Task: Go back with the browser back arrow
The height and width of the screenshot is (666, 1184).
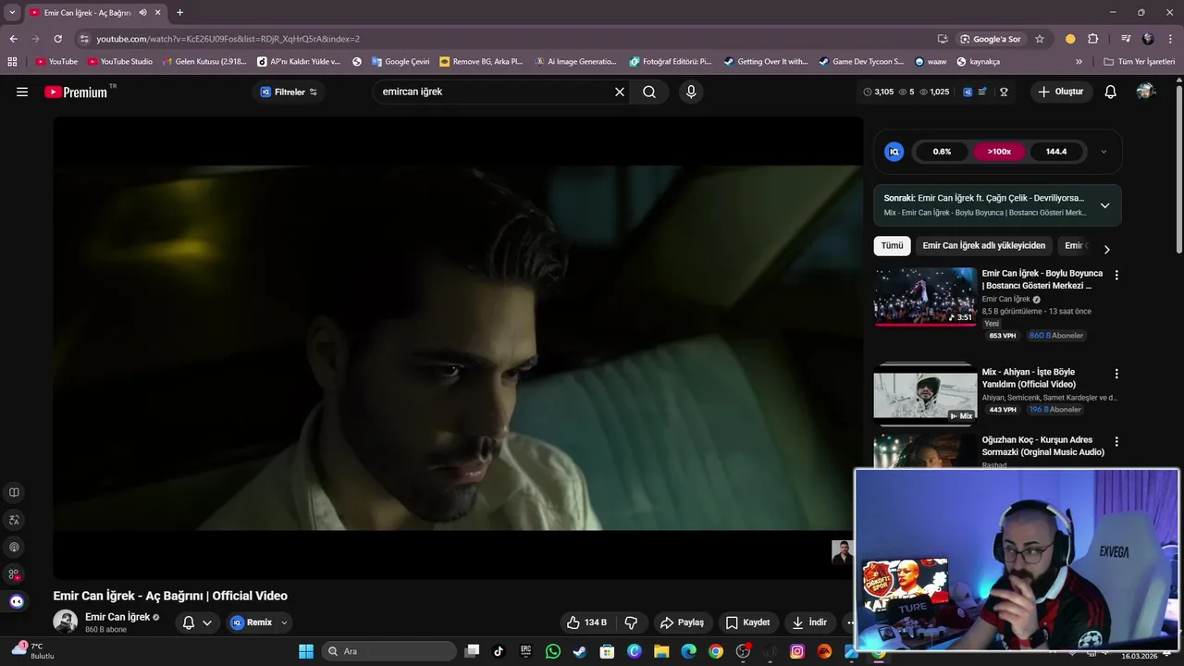Action: (x=13, y=39)
